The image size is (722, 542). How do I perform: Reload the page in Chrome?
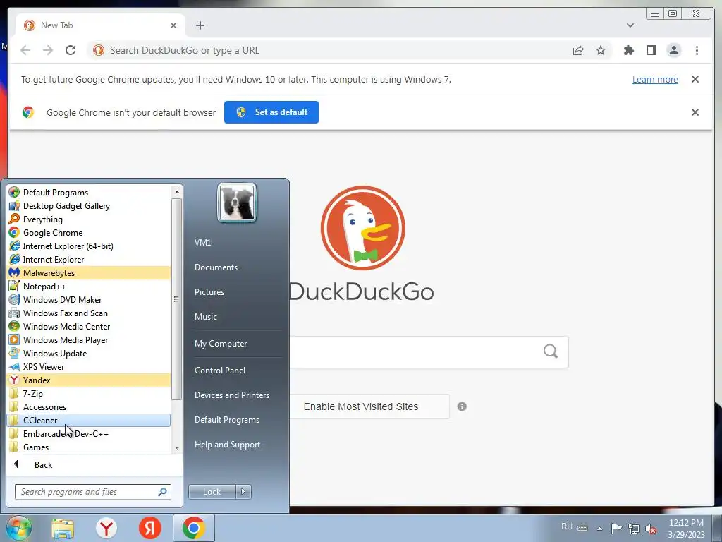(x=71, y=50)
